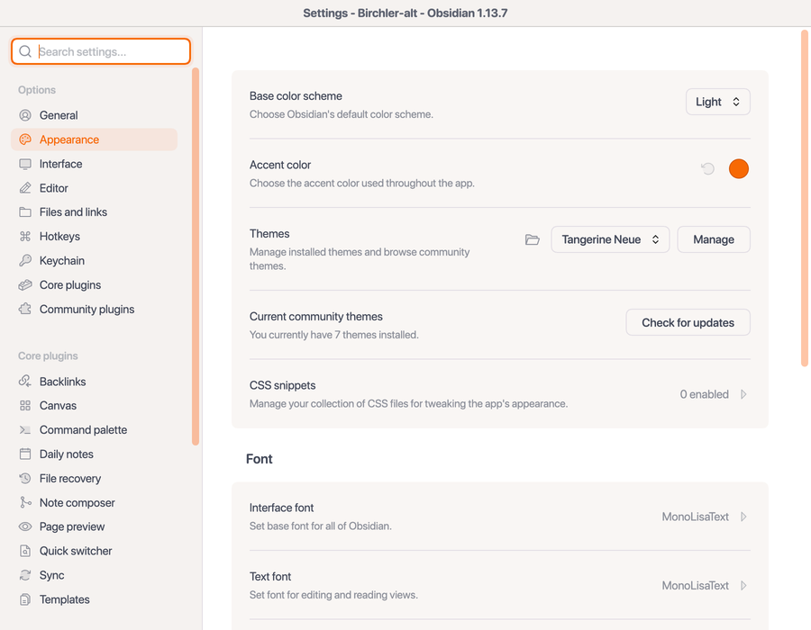
Task: Focus the Search settings field
Action: [x=101, y=51]
